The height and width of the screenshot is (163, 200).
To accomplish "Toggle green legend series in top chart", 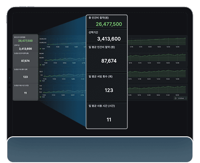I will (42, 49).
